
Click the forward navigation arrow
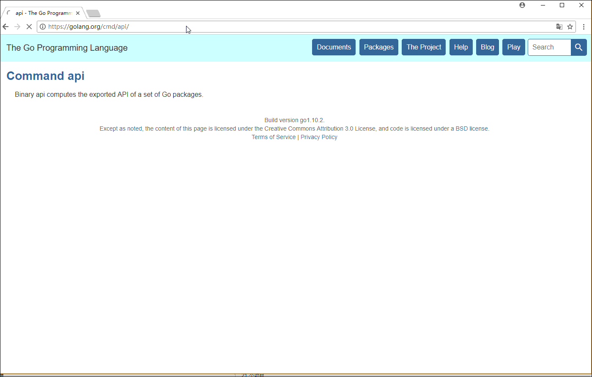click(17, 27)
